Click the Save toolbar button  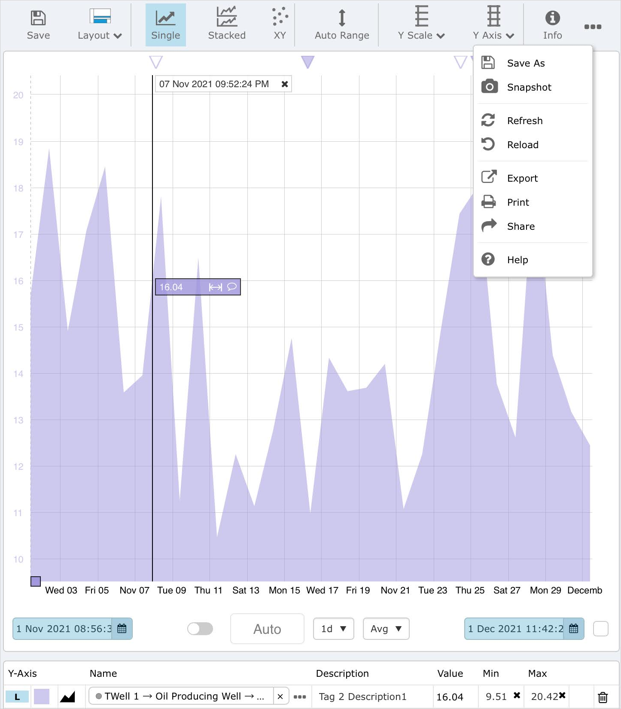pyautogui.click(x=38, y=25)
